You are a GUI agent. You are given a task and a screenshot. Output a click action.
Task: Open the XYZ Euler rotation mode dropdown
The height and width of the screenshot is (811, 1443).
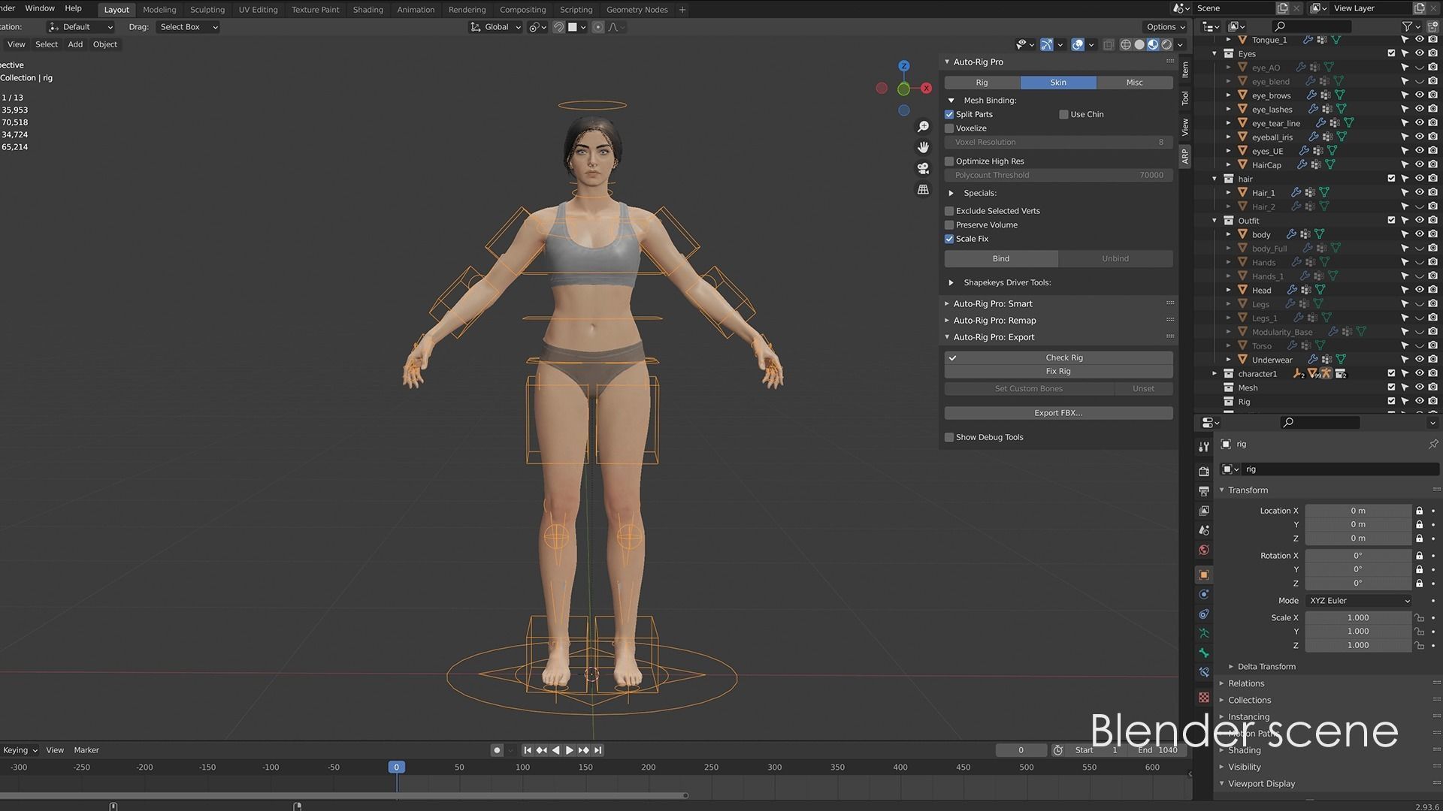click(1359, 601)
